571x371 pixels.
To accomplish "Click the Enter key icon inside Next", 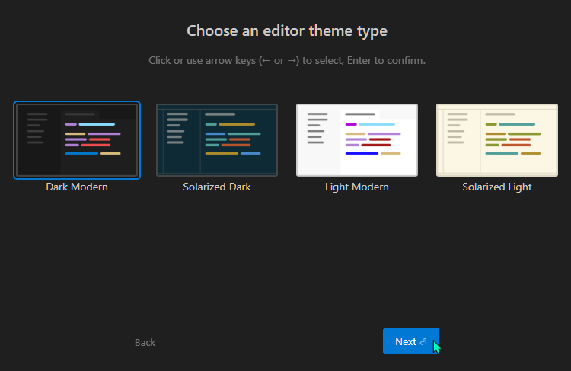I will 423,342.
